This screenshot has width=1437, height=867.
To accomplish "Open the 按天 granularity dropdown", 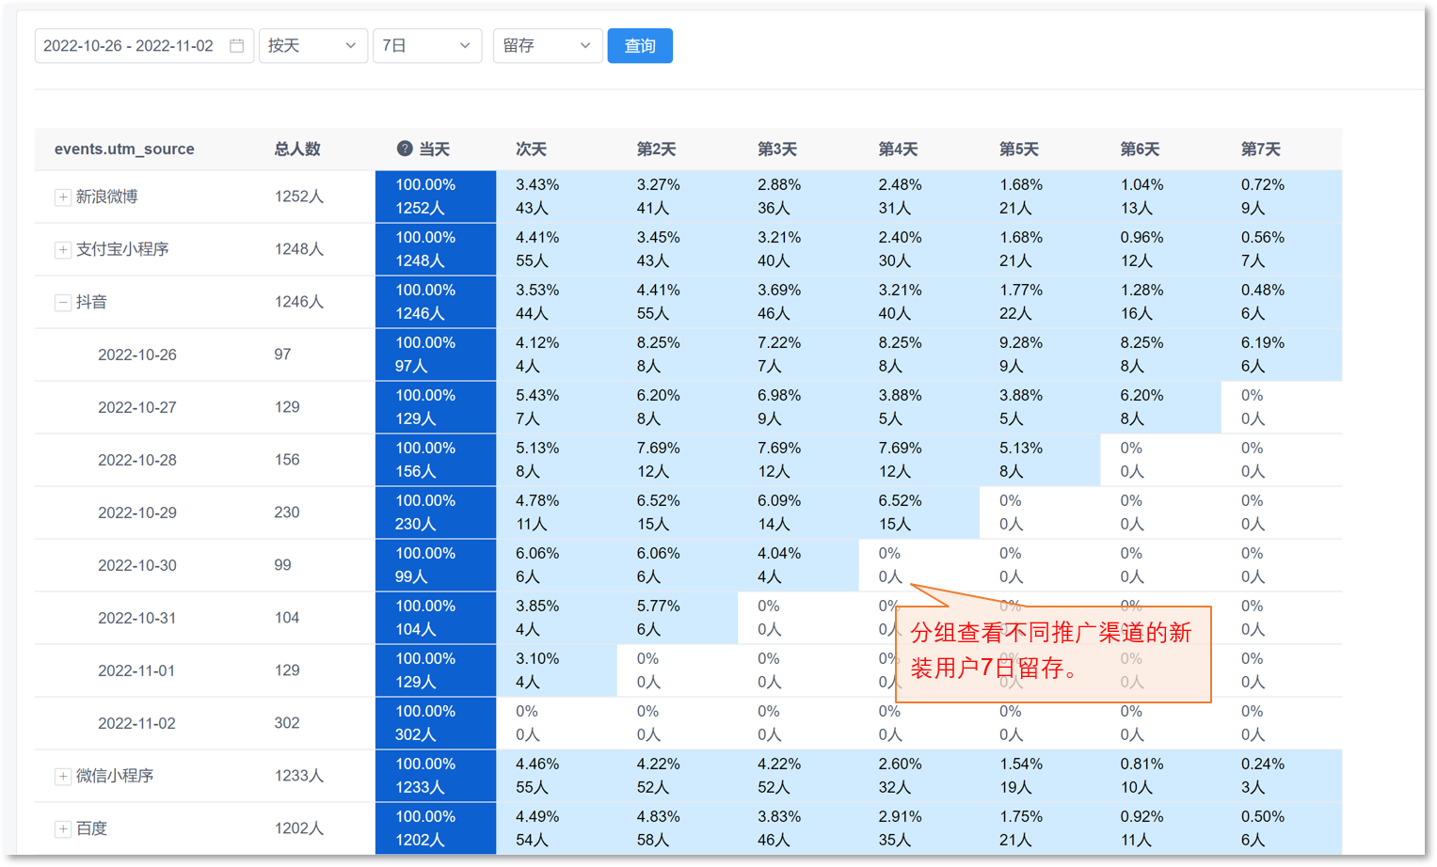I will point(312,46).
